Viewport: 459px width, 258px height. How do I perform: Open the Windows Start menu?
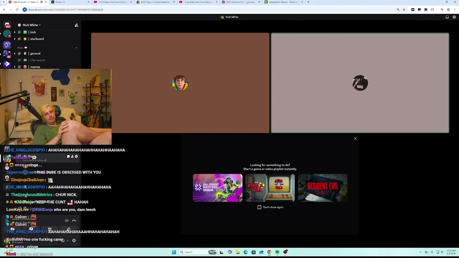tap(174, 252)
